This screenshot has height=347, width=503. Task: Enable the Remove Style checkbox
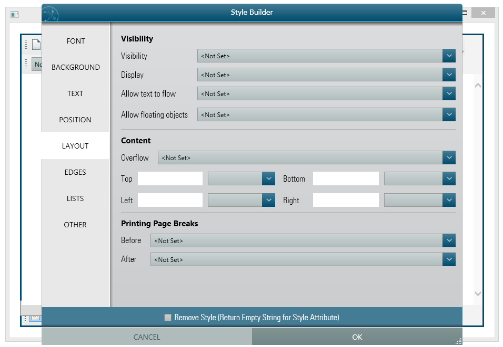click(x=168, y=317)
